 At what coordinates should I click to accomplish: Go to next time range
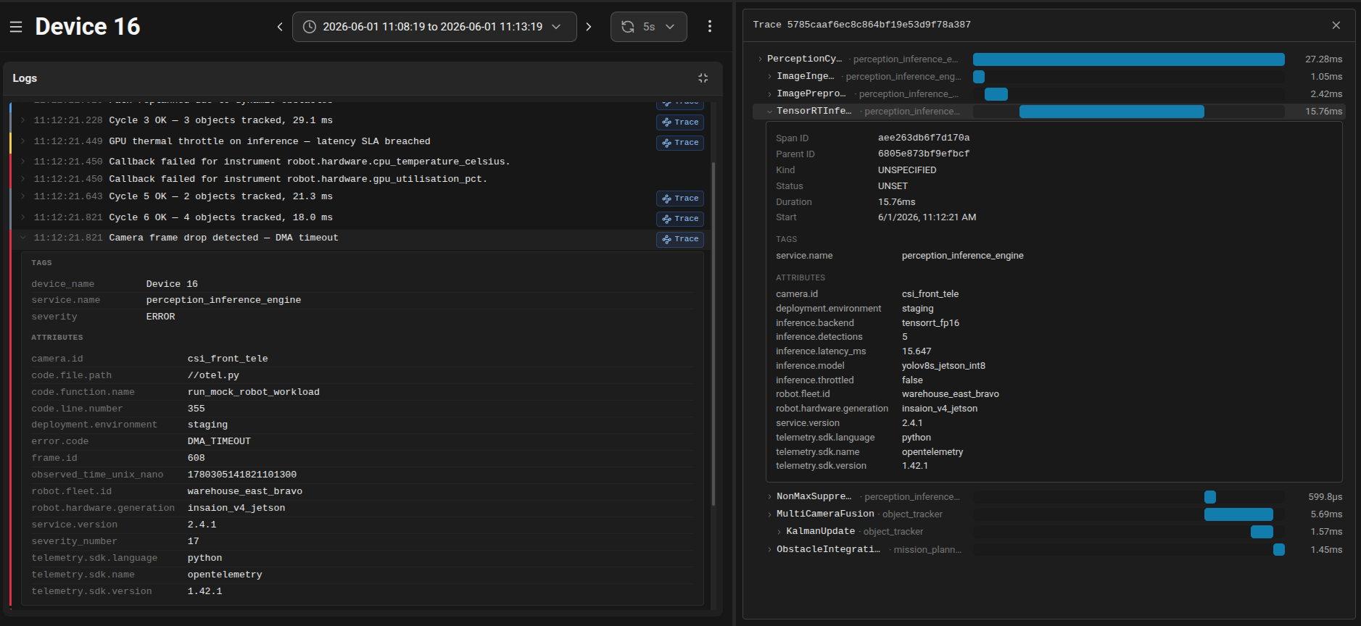[x=589, y=27]
